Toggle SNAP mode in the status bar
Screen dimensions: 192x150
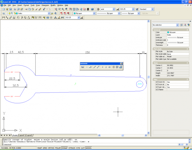(x=39, y=148)
